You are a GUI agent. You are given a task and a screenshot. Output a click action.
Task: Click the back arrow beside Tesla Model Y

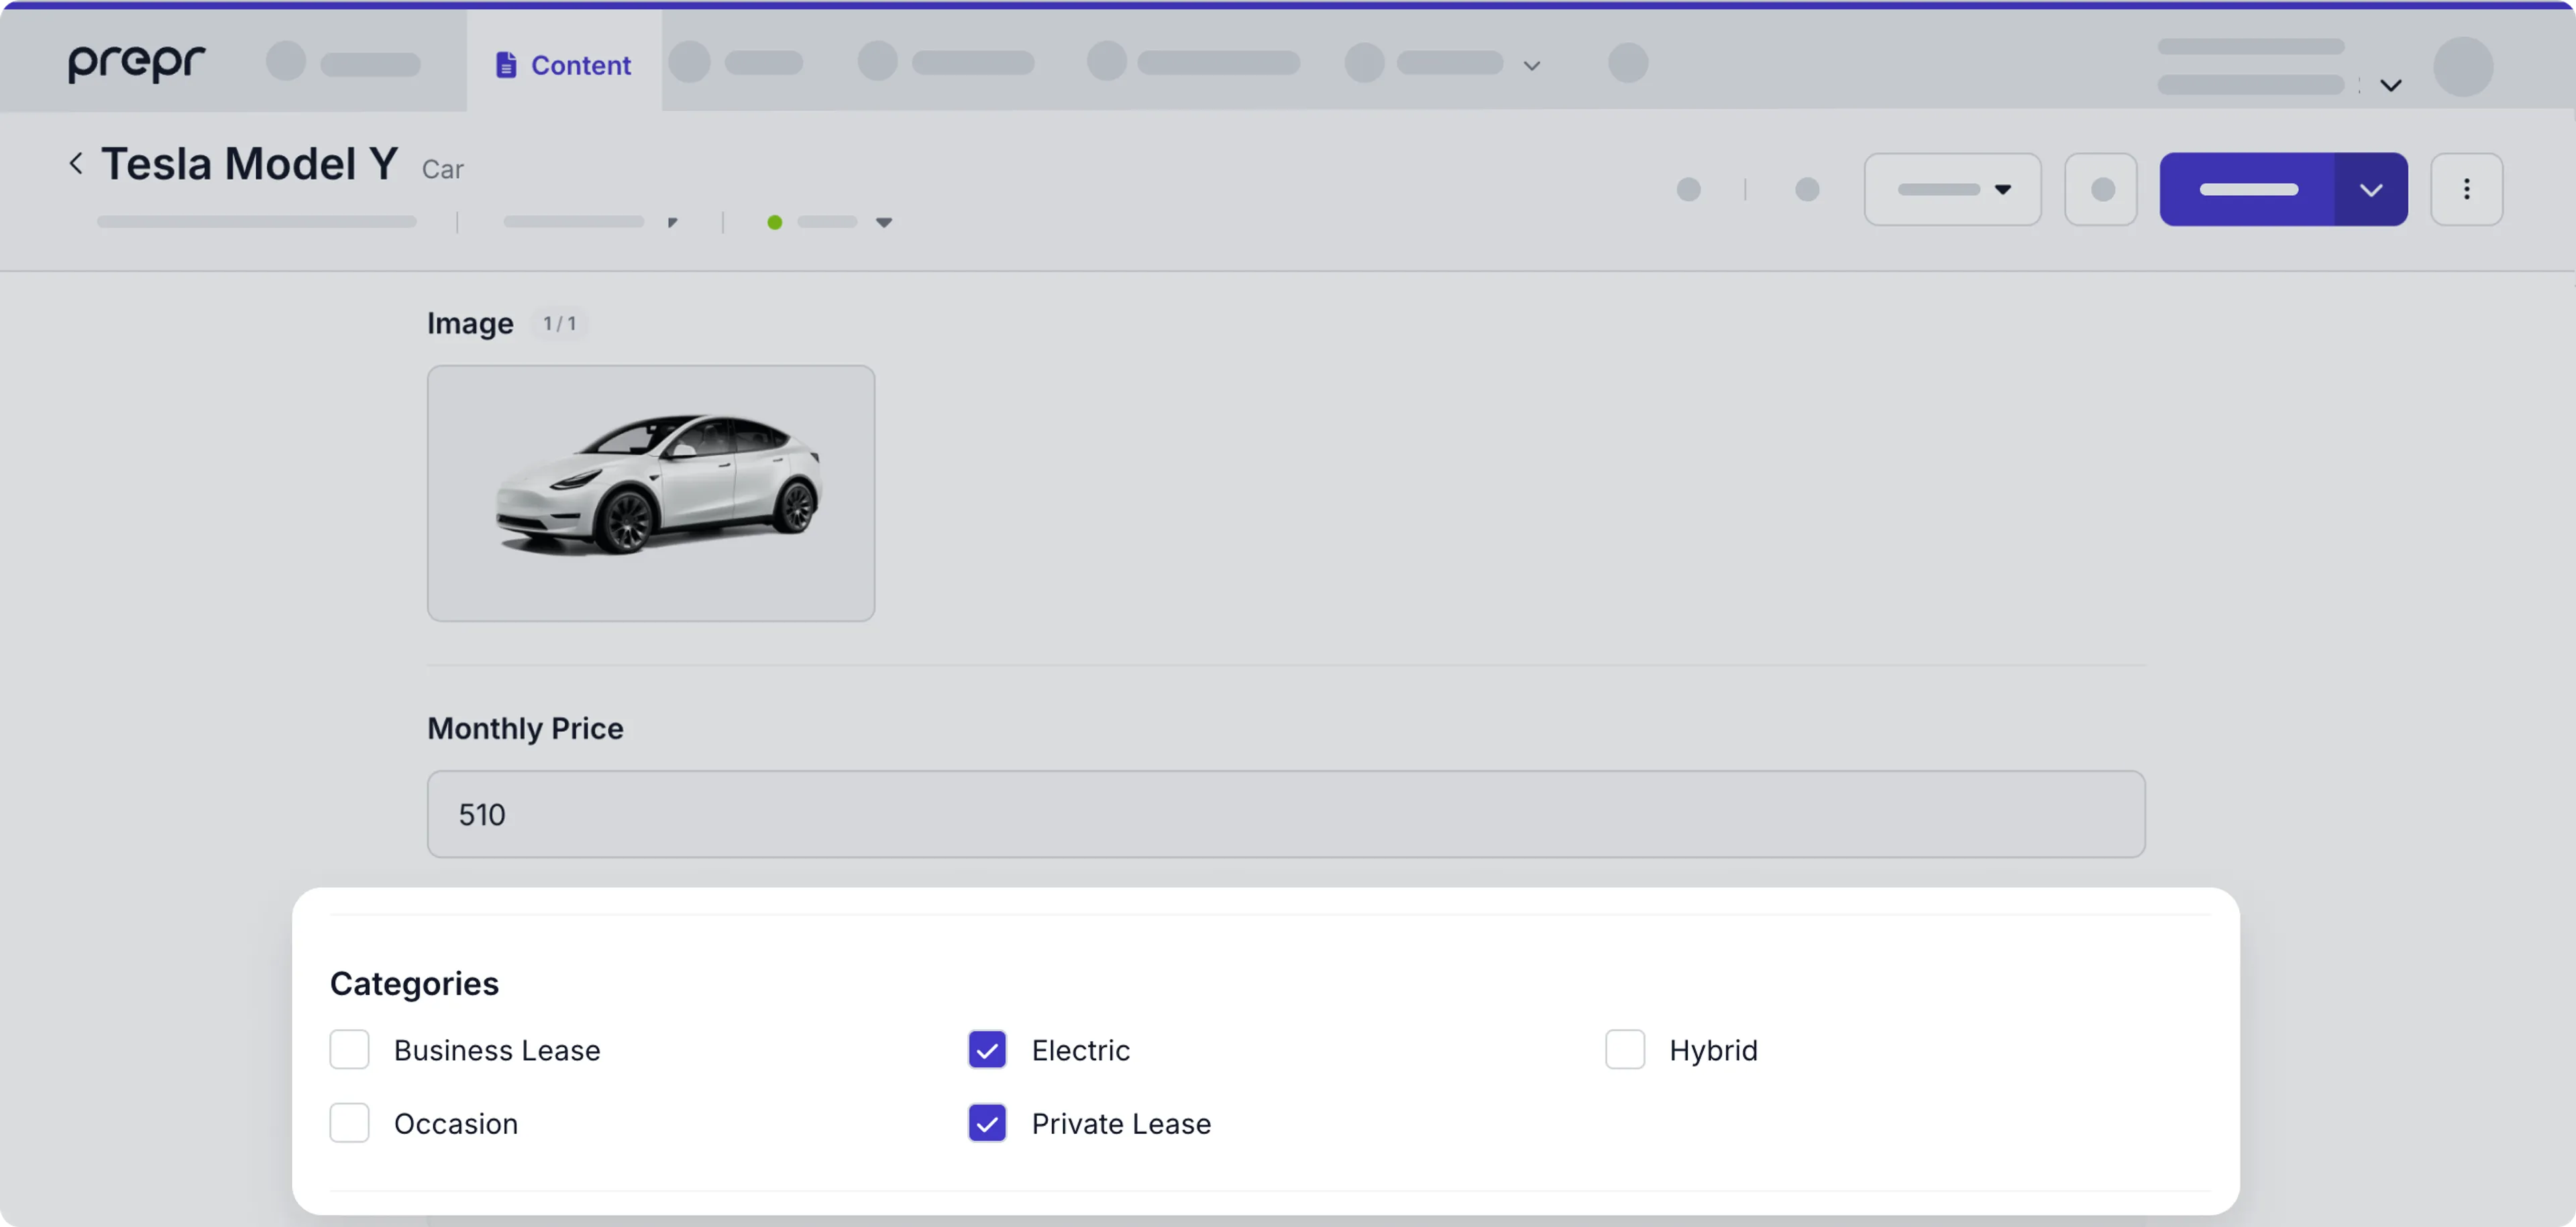point(76,164)
